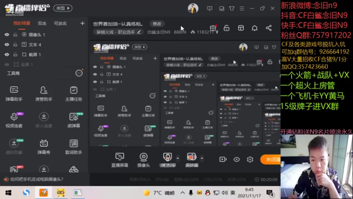Click the video record icon
Viewport: 353px width, 199px height.
(223, 159)
